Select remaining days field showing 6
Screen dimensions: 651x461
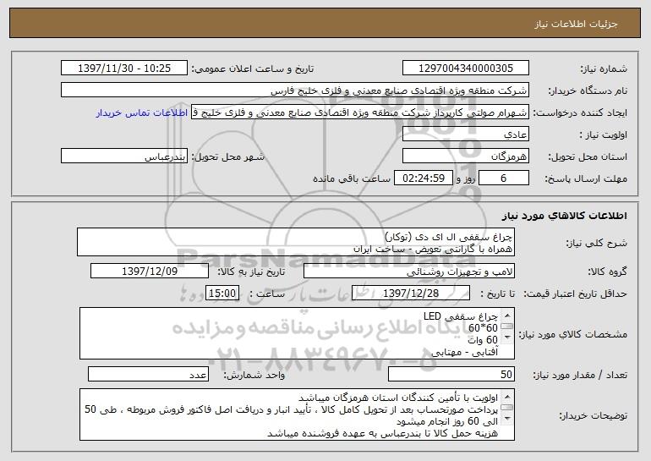[504, 178]
